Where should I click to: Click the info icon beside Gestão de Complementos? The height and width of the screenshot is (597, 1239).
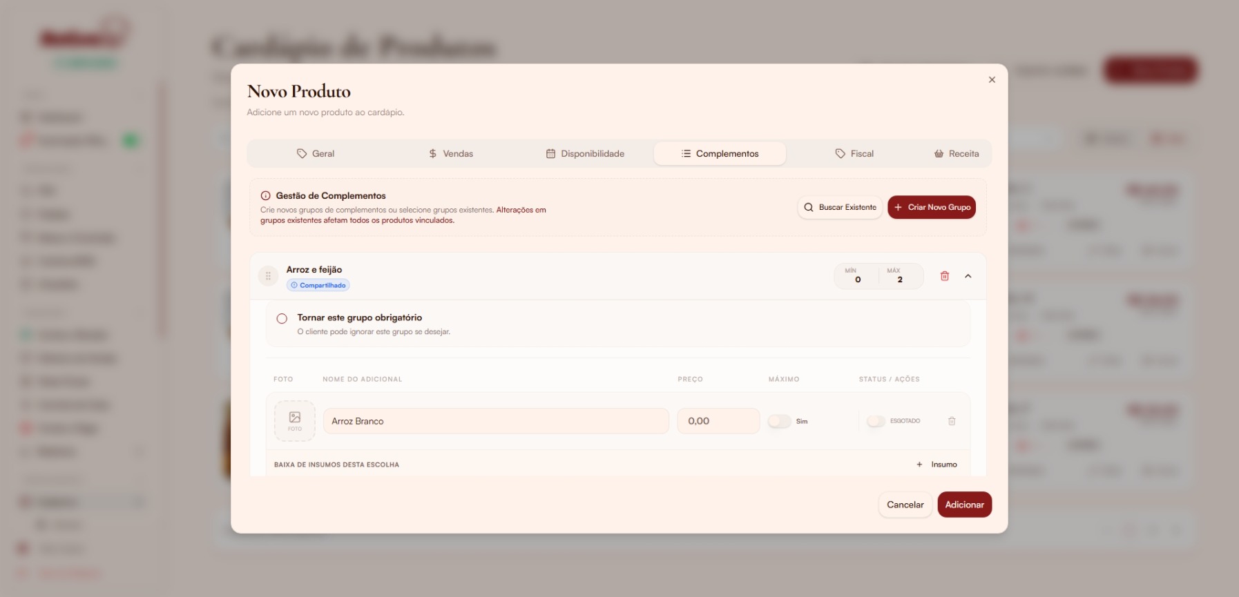click(266, 196)
